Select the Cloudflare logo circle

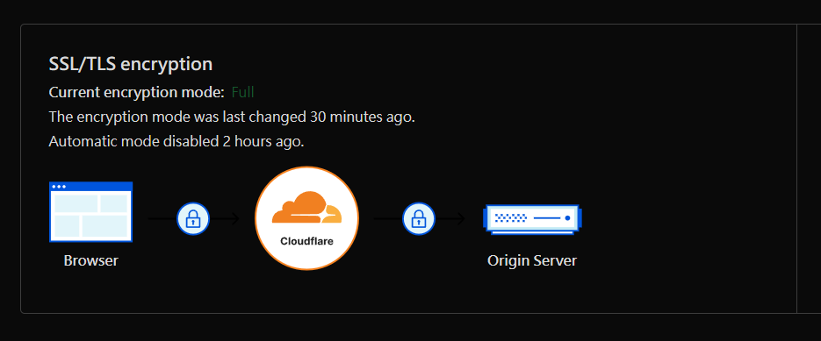[306, 218]
